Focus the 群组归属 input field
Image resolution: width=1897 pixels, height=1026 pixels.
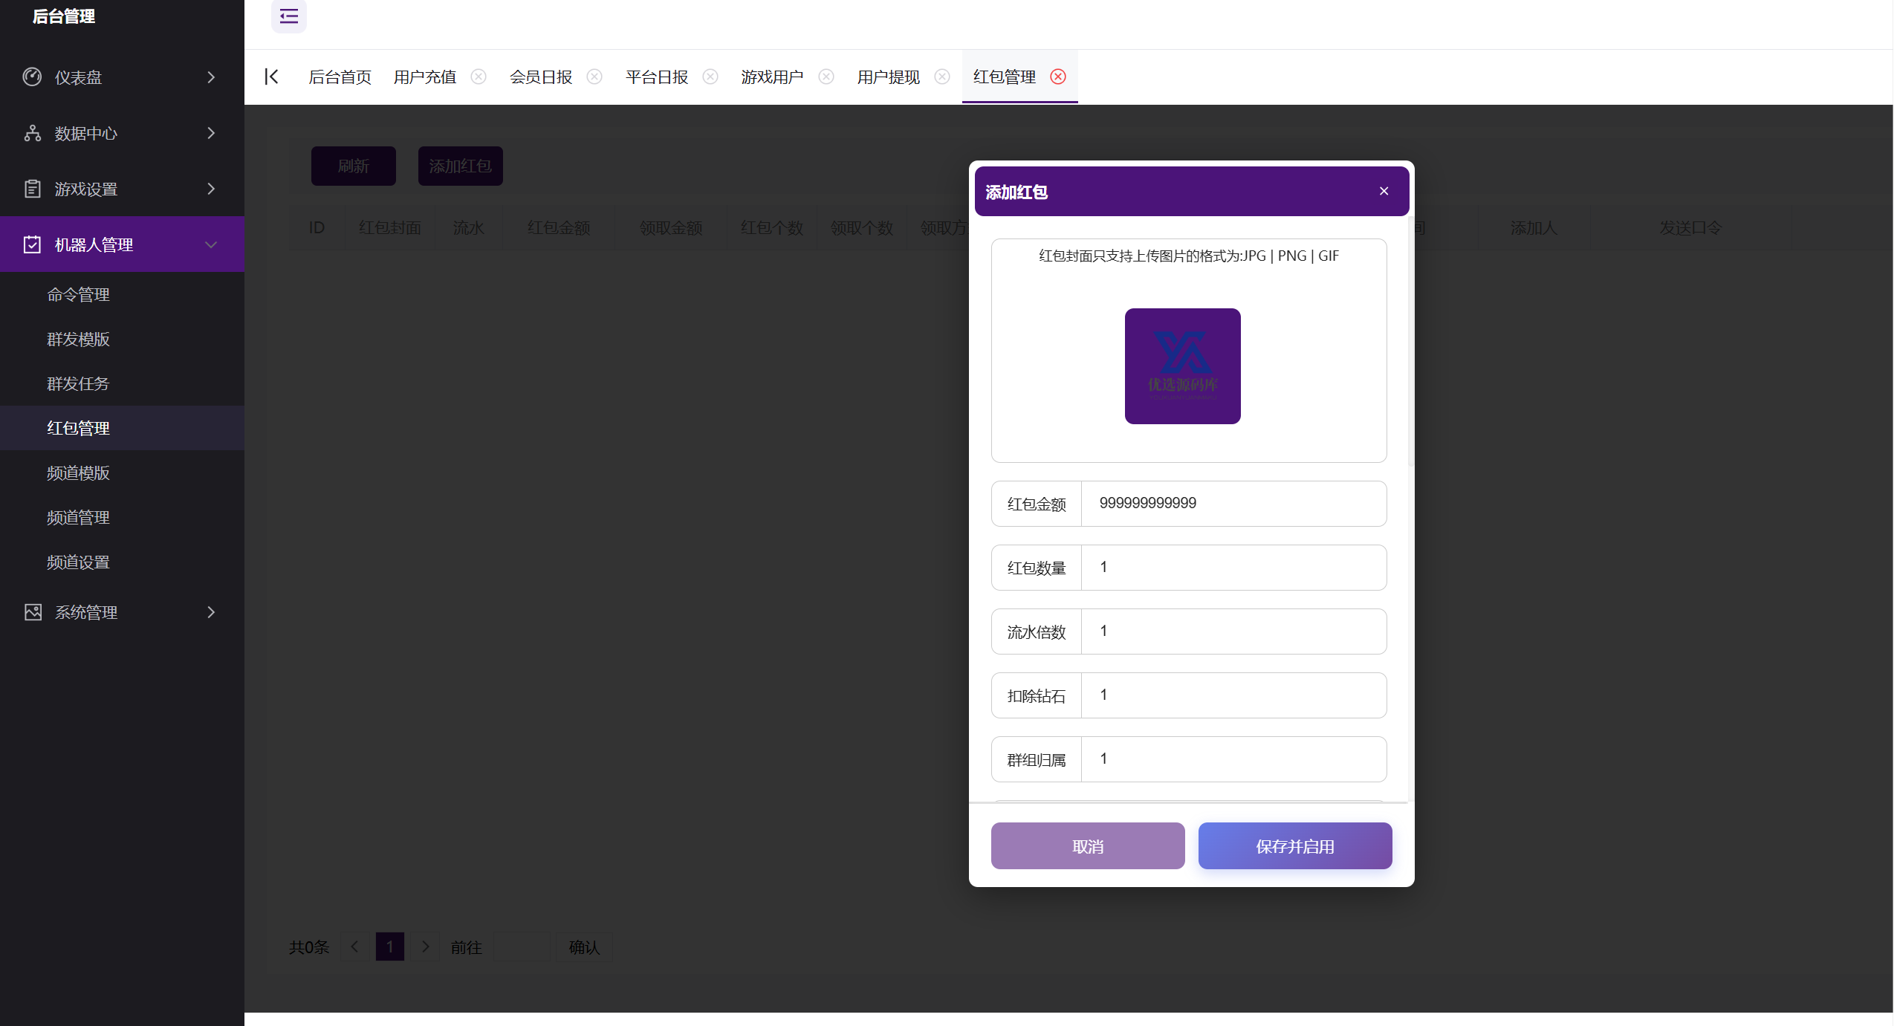[1233, 759]
